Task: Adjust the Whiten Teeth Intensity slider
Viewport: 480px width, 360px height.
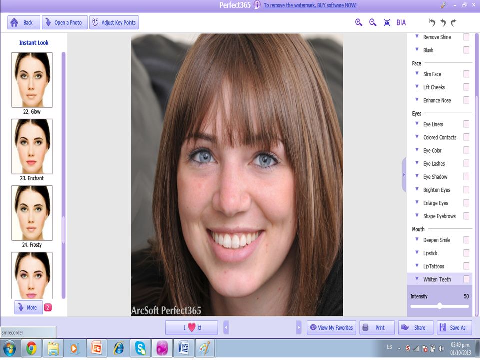Action: (439, 306)
